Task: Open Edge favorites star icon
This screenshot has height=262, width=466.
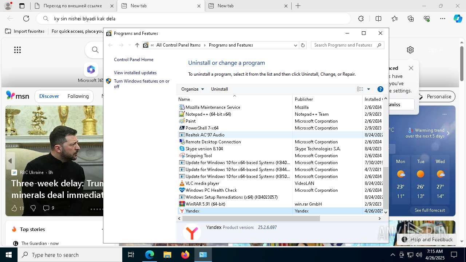Action: pyautogui.click(x=395, y=19)
